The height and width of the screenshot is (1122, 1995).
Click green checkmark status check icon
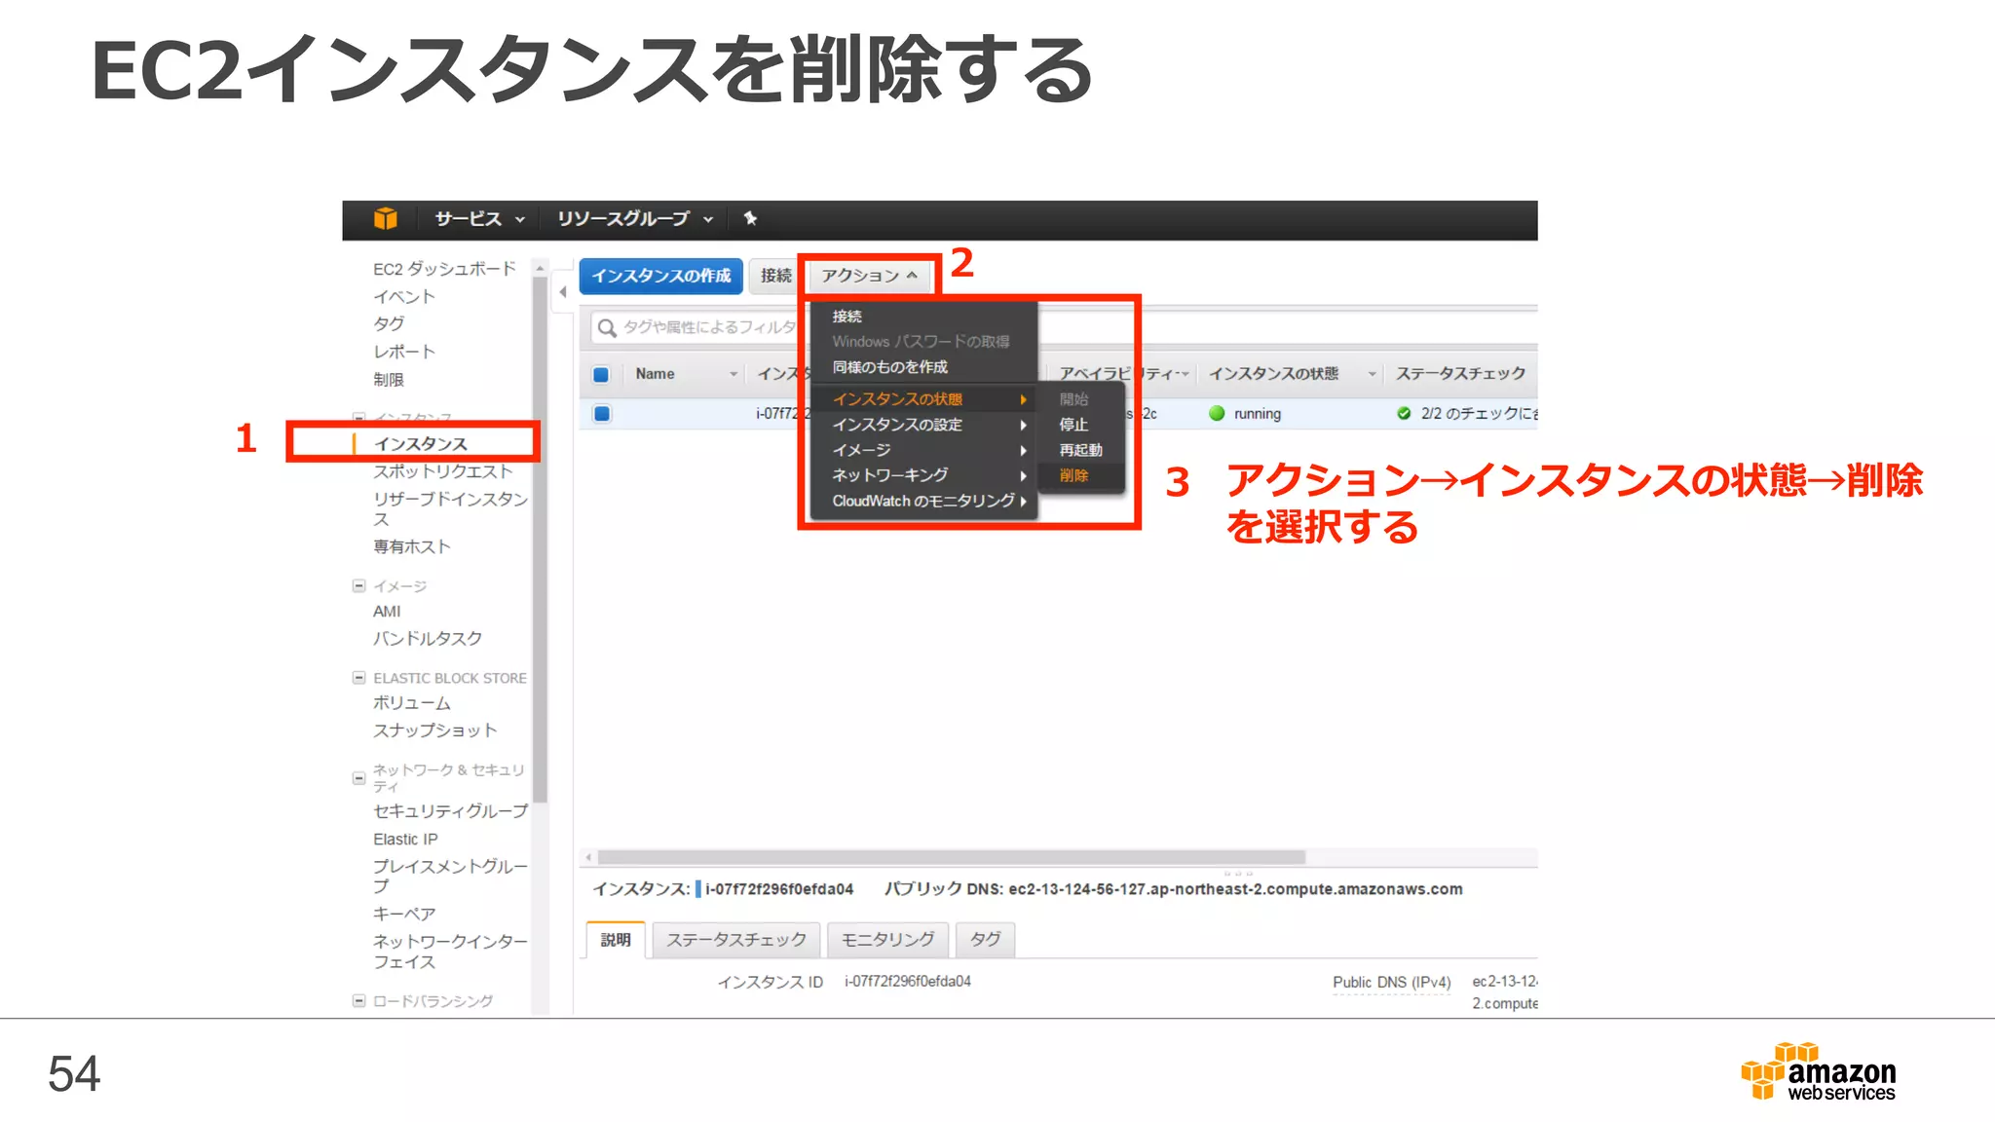(x=1404, y=413)
